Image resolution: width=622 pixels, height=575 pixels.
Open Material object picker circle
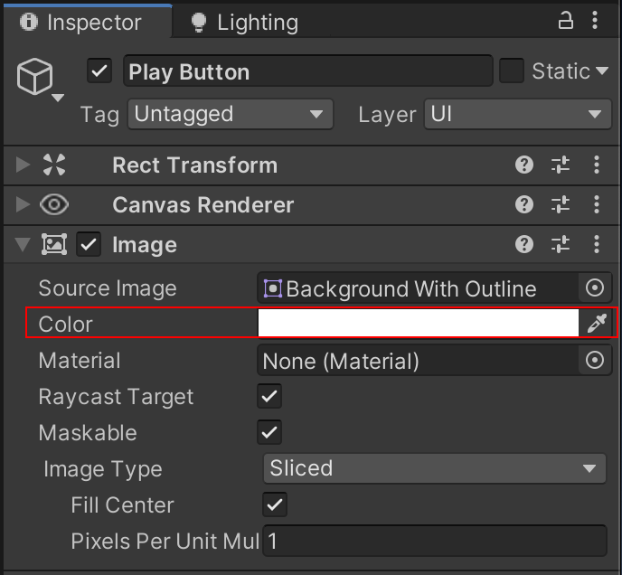[x=595, y=361]
